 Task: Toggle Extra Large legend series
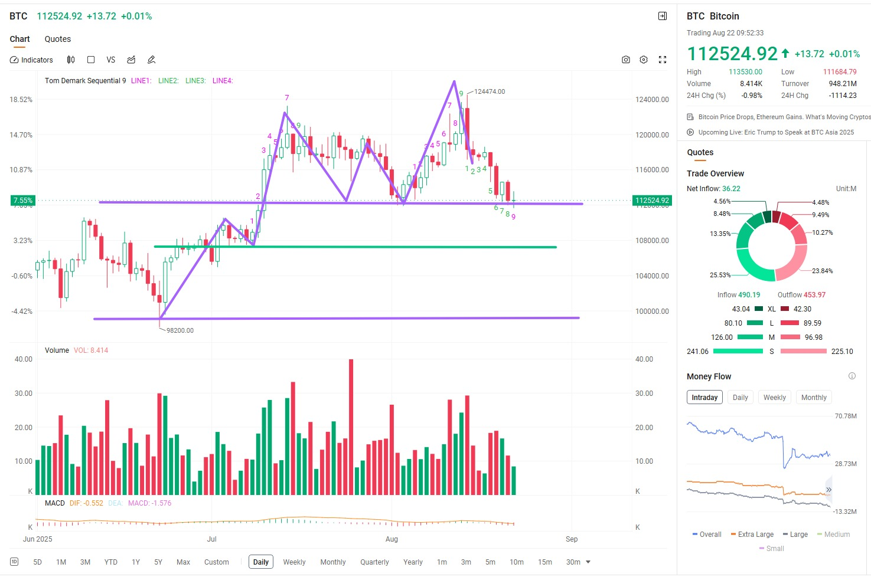[752, 534]
